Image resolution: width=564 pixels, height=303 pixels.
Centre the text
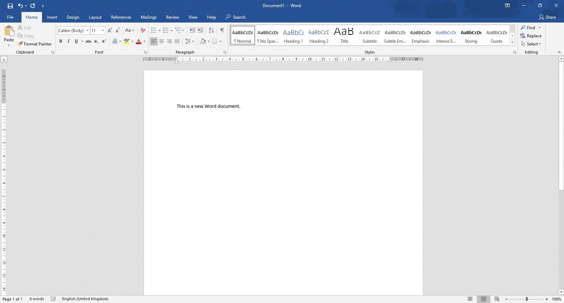162,41
